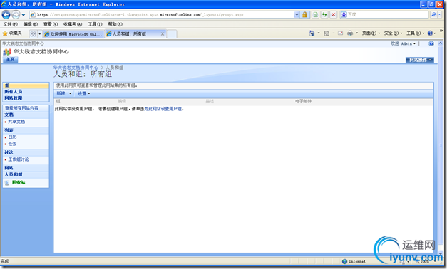Click 查看所有网站内容 link
The height and width of the screenshot is (269, 447).
(21, 108)
